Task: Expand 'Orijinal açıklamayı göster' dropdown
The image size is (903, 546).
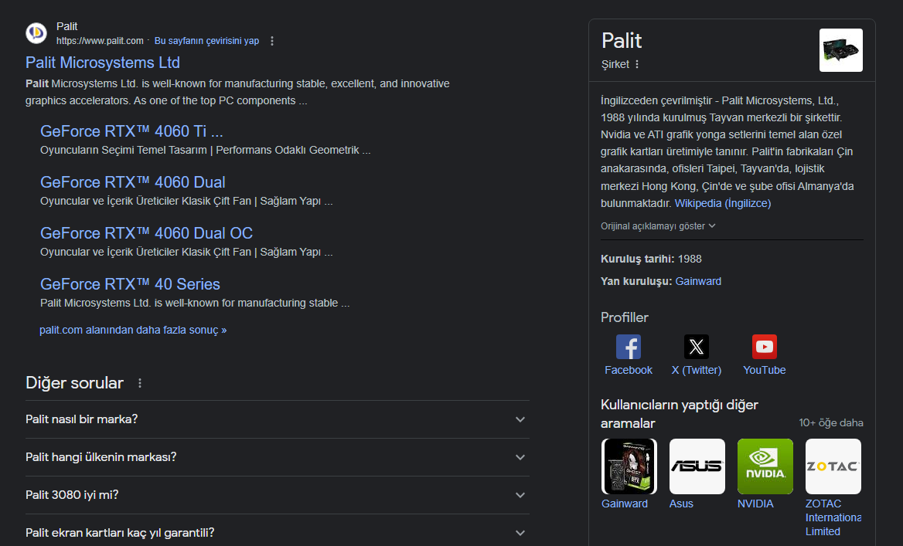Action: click(658, 226)
